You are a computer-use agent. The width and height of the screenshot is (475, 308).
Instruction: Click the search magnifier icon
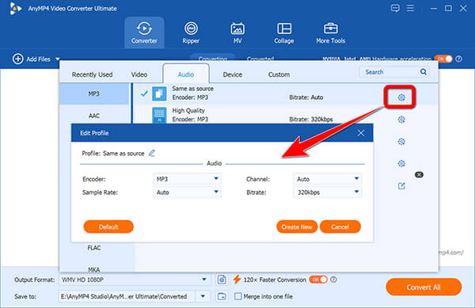[x=424, y=72]
